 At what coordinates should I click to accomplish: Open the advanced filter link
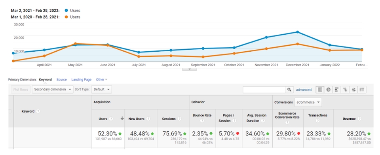coord(304,90)
